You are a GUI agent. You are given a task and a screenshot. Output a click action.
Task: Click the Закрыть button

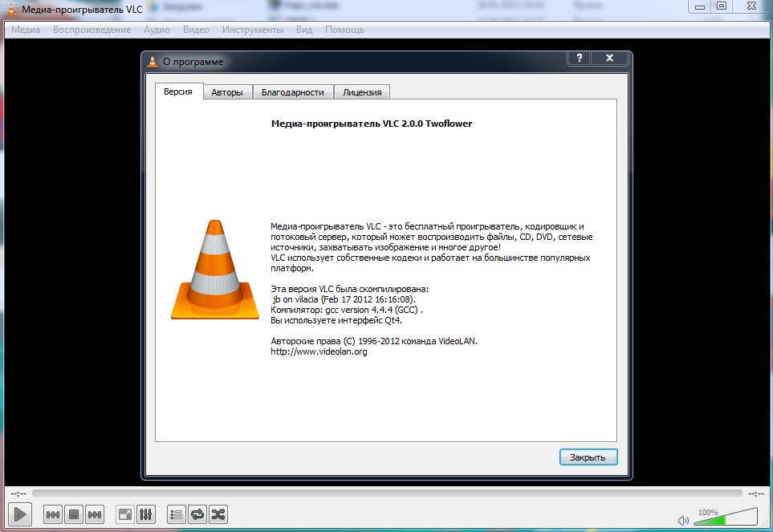tap(588, 457)
